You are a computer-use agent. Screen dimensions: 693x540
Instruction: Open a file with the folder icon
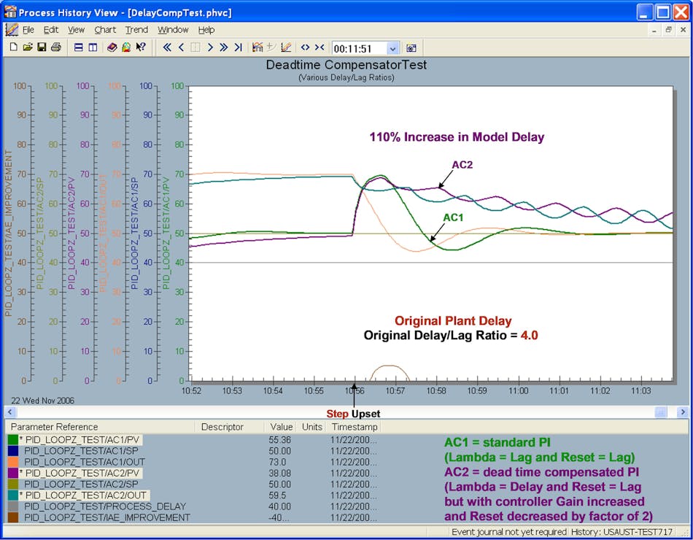28,48
